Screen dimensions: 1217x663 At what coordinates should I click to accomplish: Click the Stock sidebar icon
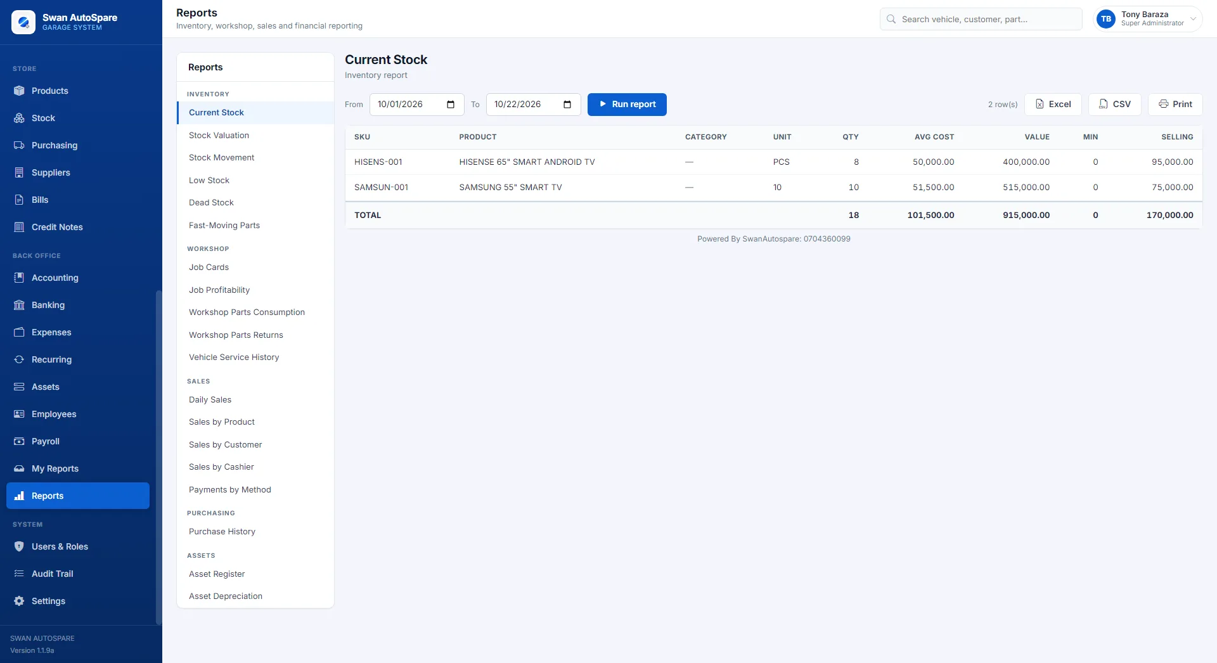(x=19, y=118)
